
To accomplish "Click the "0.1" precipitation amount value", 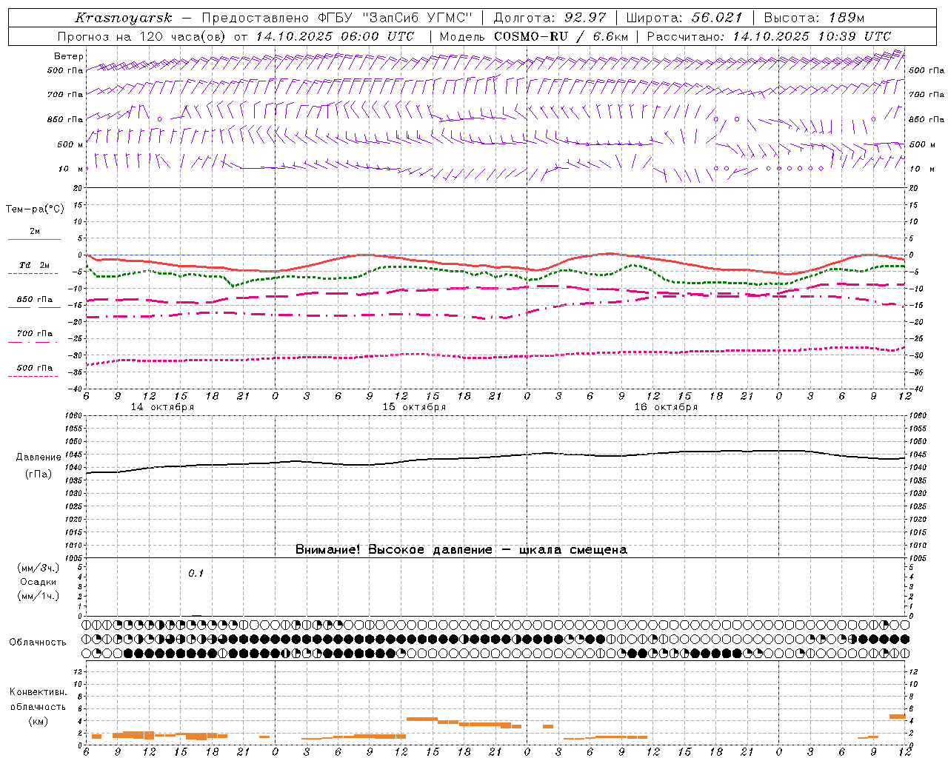I will tap(196, 574).
